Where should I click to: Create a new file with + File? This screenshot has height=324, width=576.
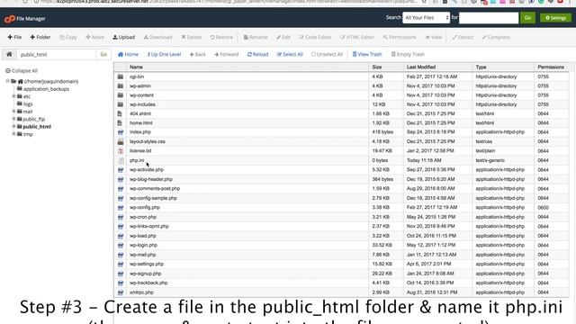point(14,37)
